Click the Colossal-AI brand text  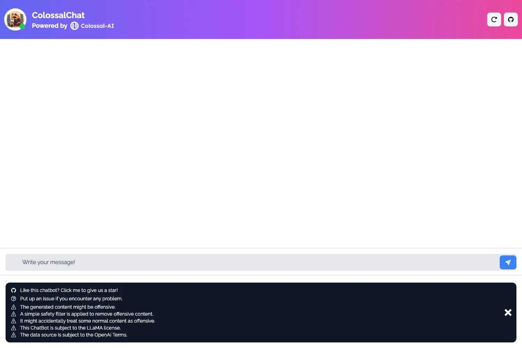[97, 26]
